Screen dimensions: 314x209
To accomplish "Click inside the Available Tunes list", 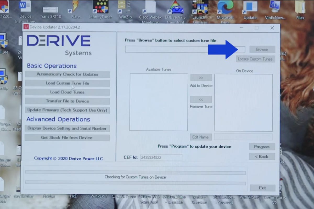I will tap(159, 102).
